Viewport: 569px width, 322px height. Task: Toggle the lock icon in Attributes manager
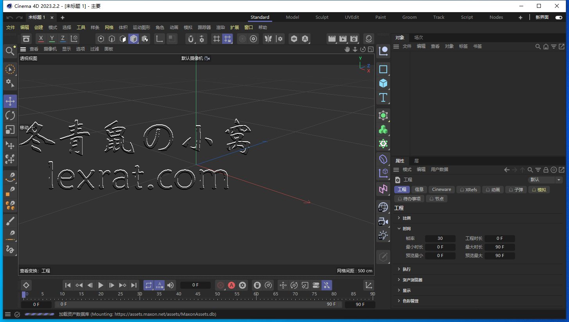click(546, 170)
